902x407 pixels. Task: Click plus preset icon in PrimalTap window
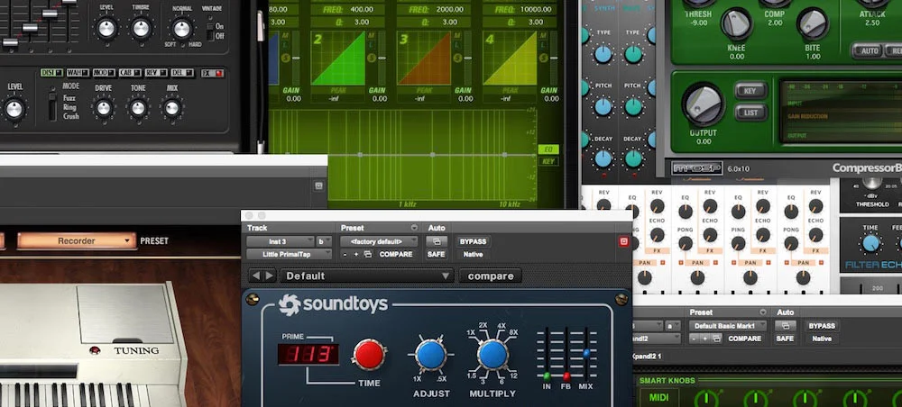356,254
